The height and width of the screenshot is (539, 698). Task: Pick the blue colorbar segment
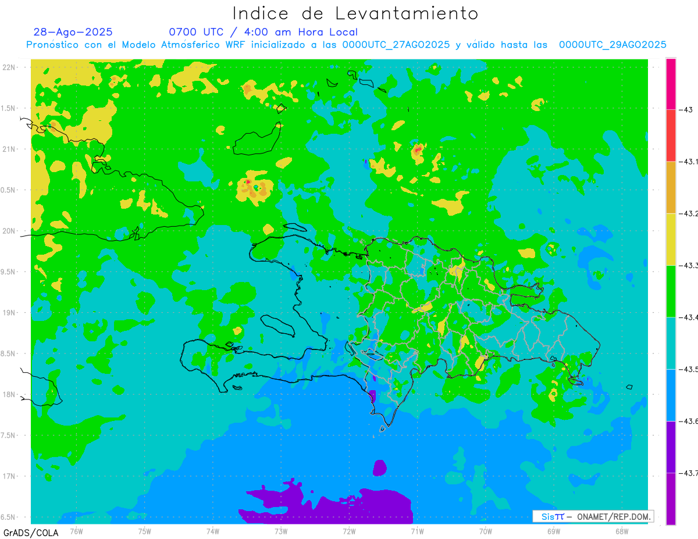tap(671, 395)
